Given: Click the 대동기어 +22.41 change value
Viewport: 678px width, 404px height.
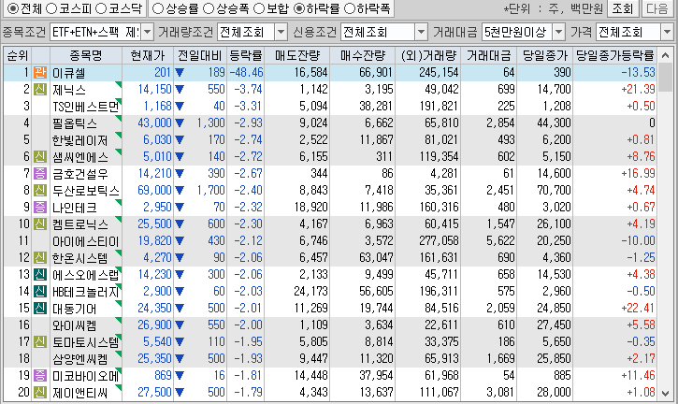Looking at the screenshot, I should click(638, 309).
